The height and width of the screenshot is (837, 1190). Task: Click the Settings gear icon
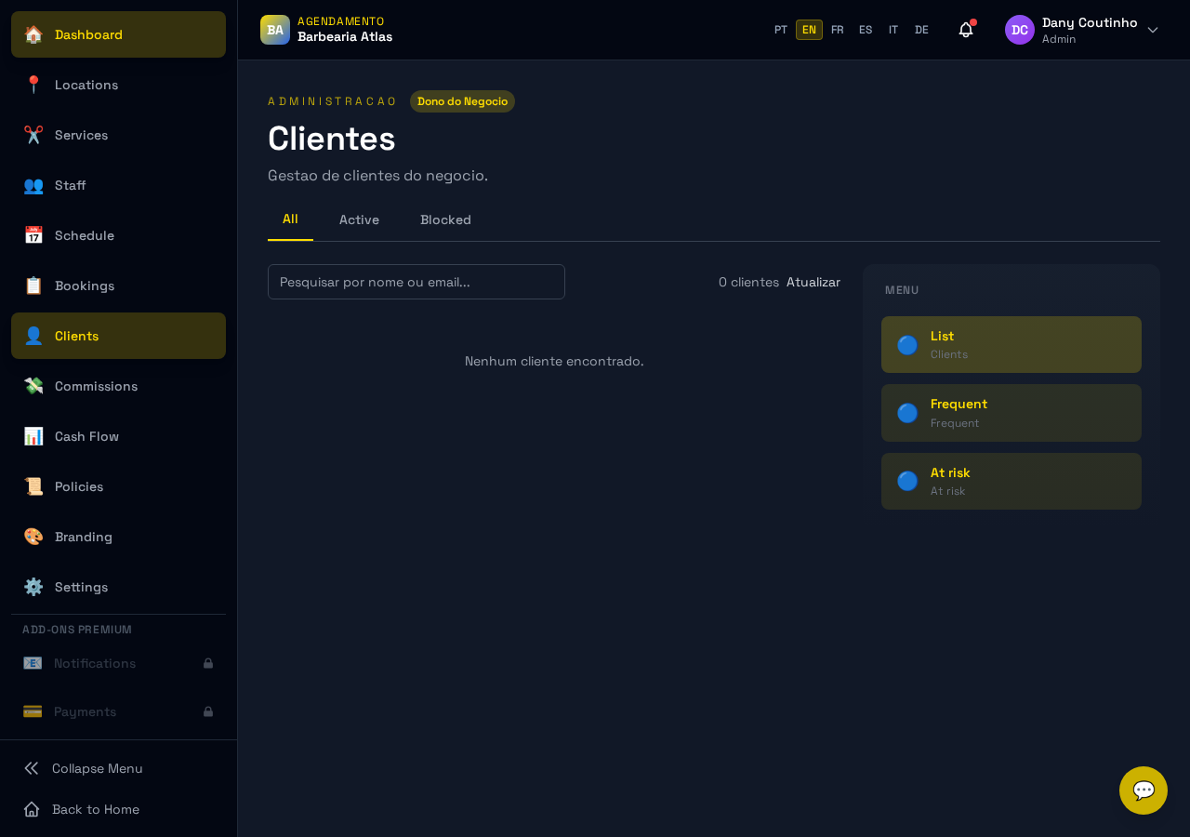click(x=33, y=587)
